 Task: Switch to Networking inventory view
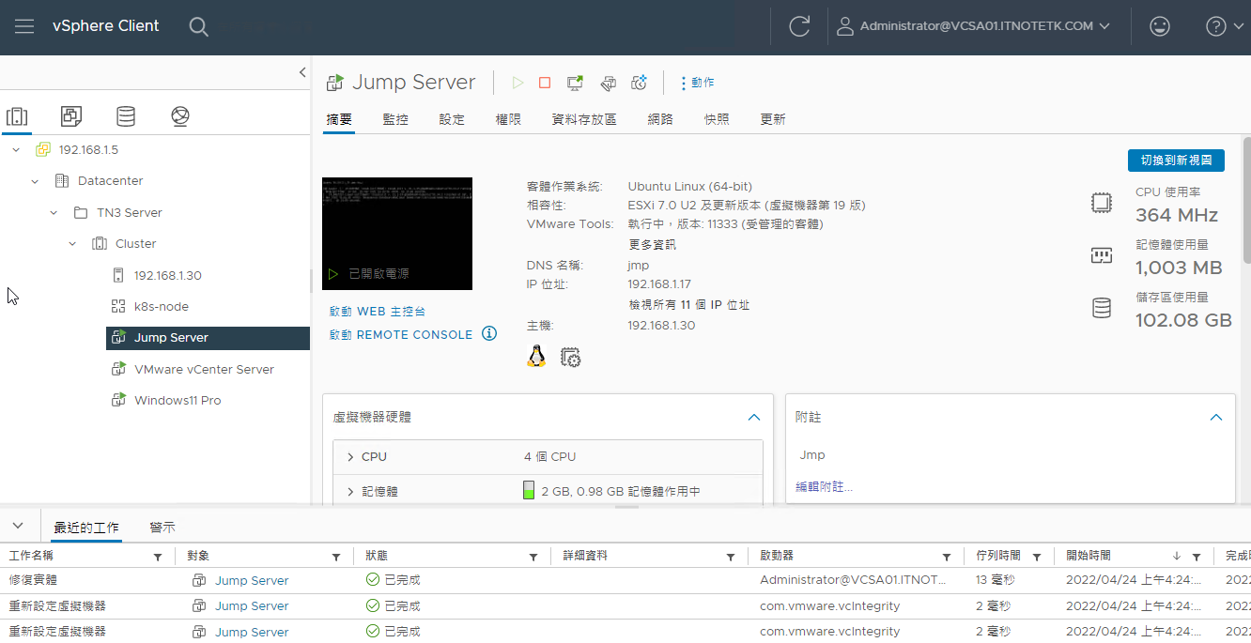180,116
